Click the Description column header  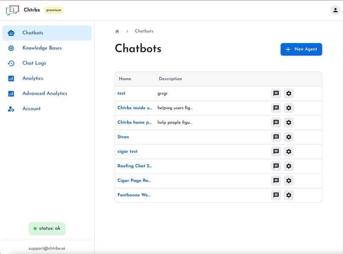[170, 79]
